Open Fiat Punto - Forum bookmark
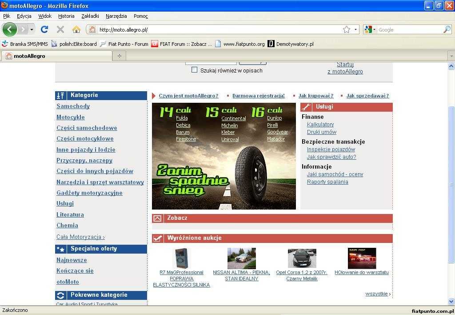This screenshot has height=315, width=455. point(124,44)
